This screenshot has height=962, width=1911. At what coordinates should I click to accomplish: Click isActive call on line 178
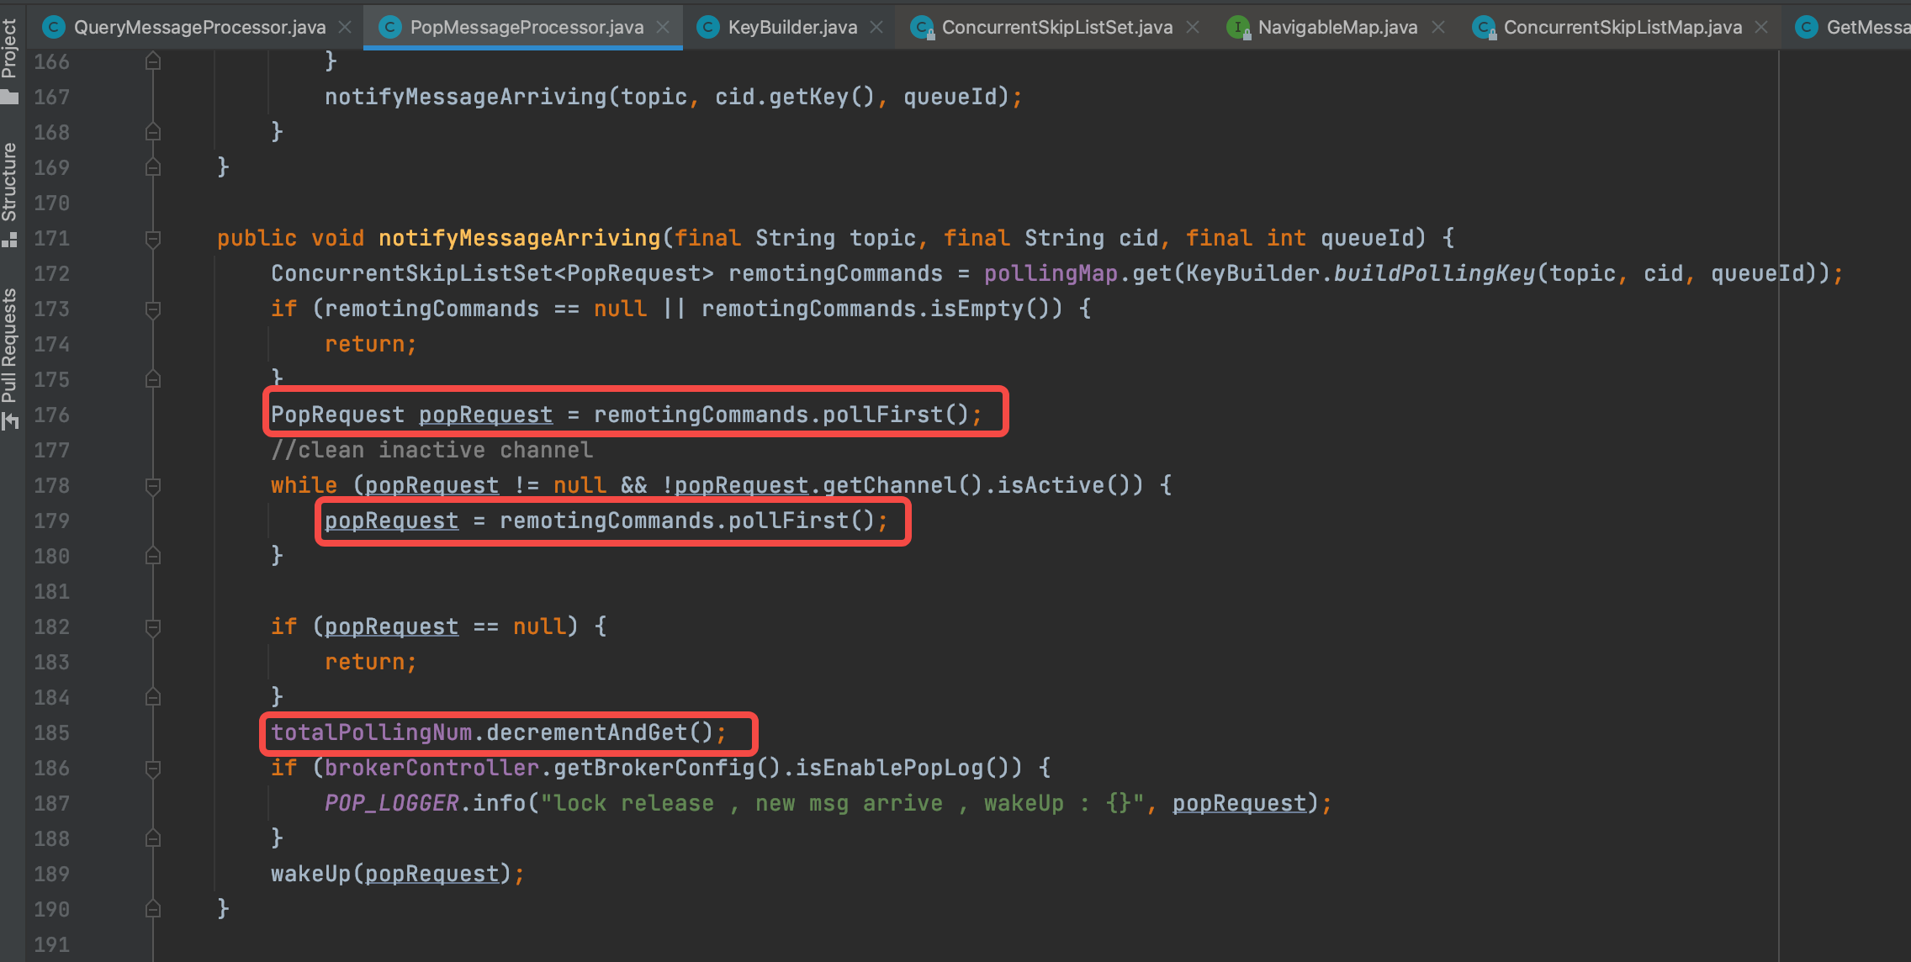point(1051,486)
